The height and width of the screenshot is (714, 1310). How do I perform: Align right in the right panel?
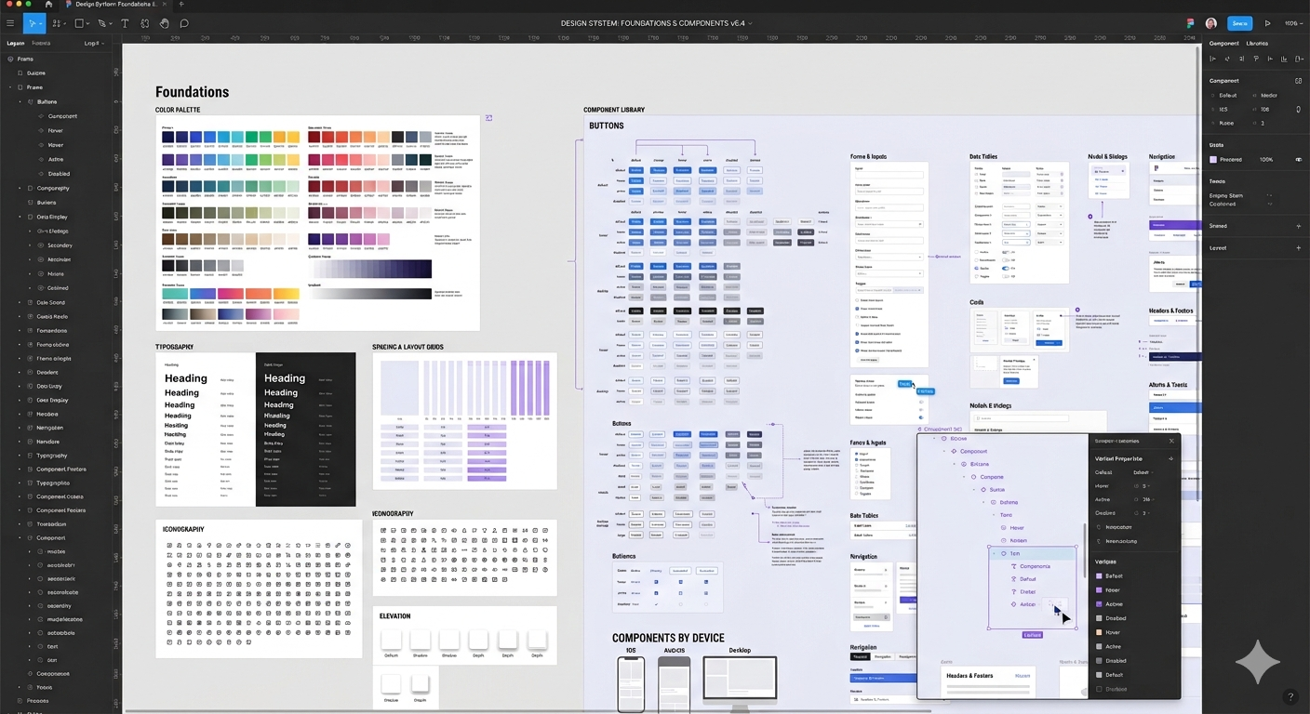(1242, 59)
